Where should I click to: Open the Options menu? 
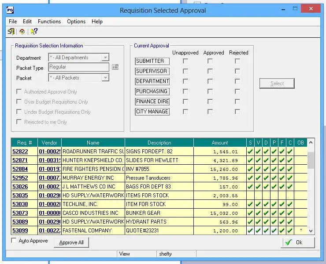[x=76, y=22]
